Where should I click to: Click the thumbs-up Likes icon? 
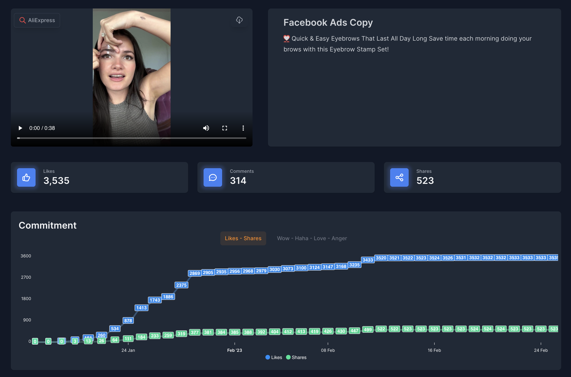coord(26,177)
